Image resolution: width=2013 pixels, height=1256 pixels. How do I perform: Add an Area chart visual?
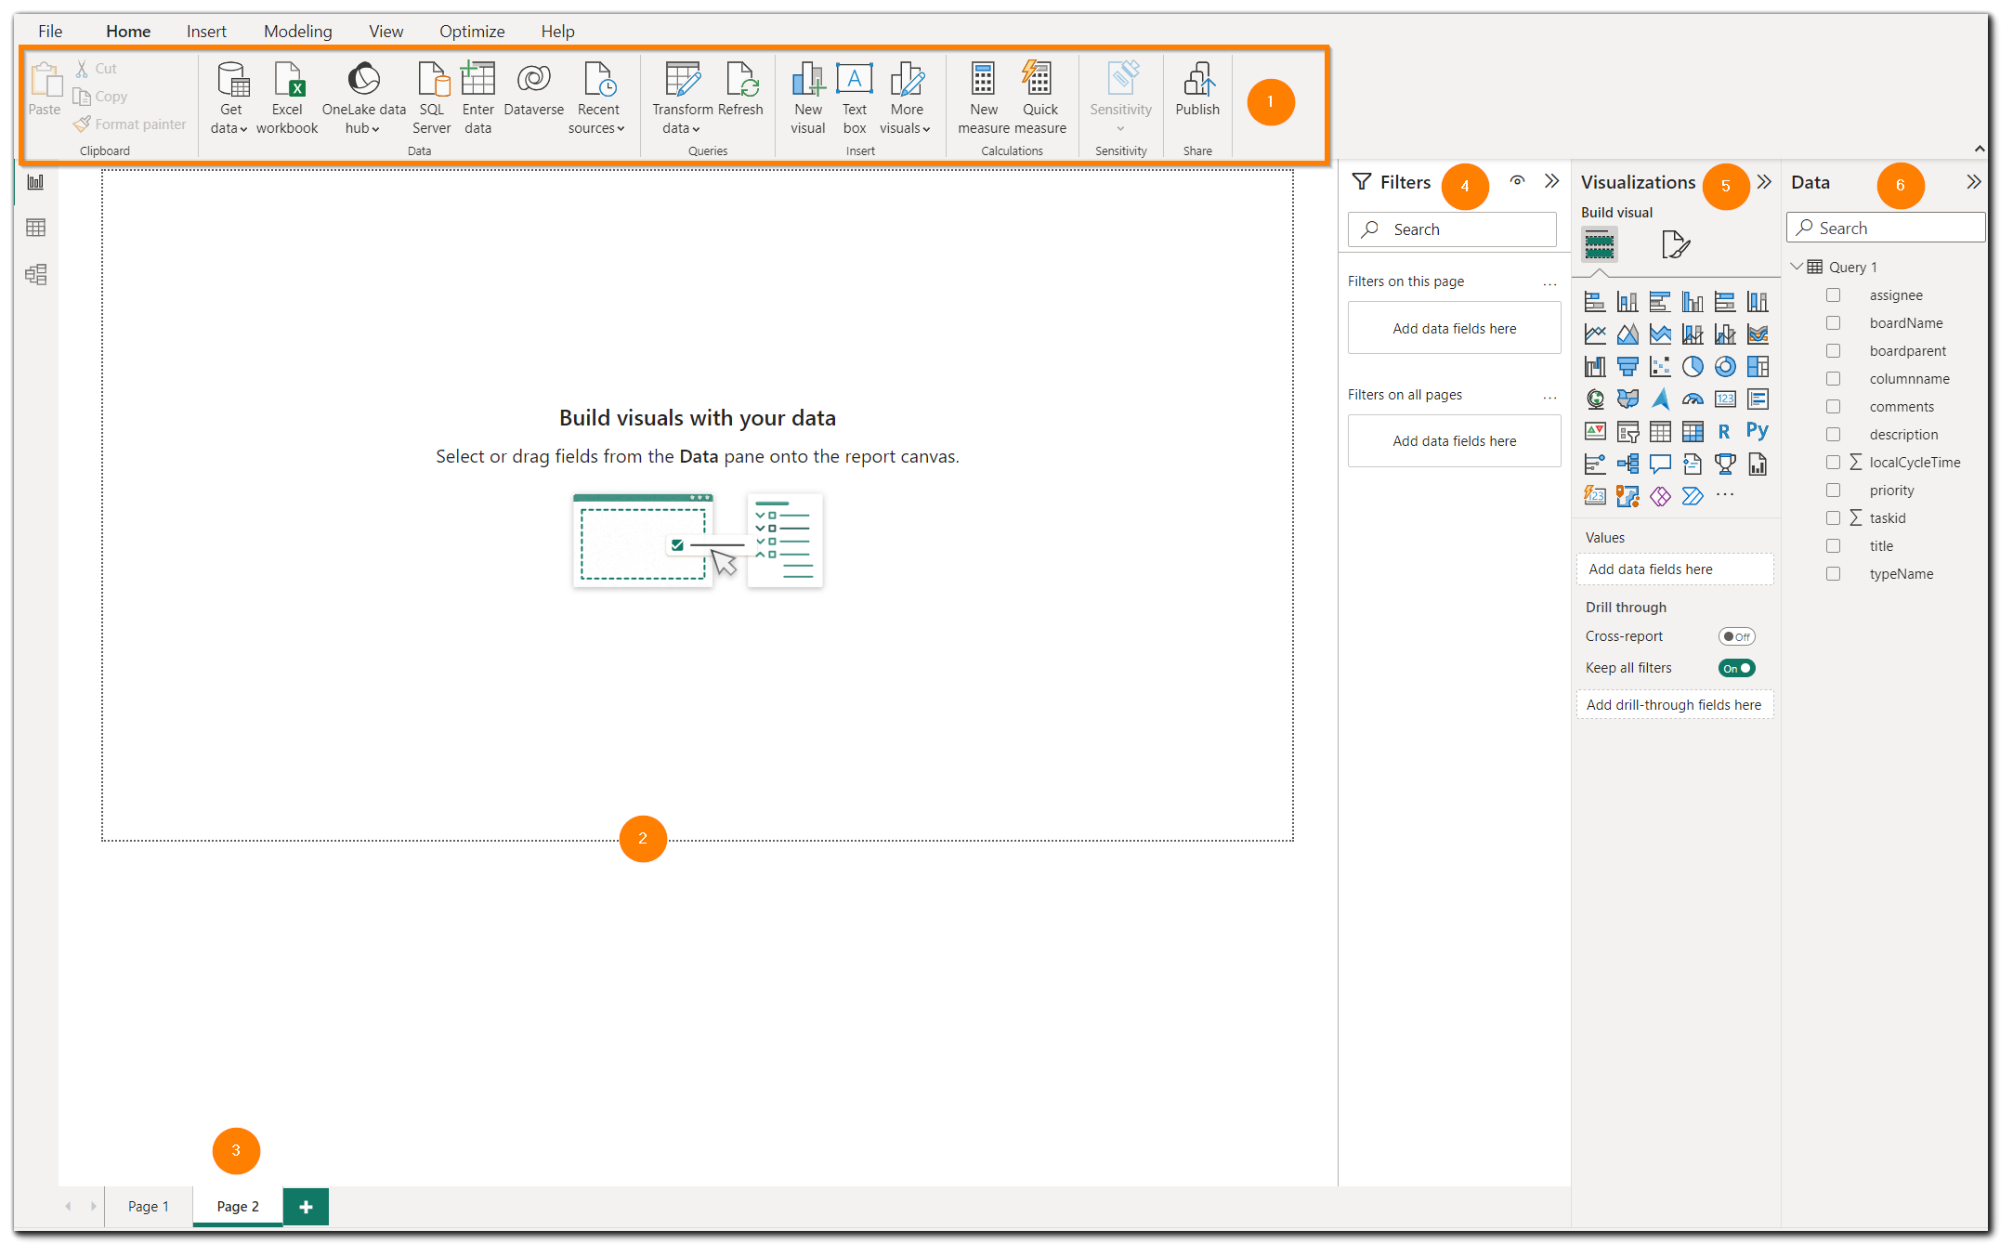[x=1627, y=334]
